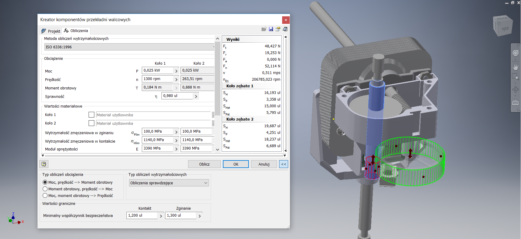Close the navigation bar with X
This screenshot has height=239, width=521.
518,45
